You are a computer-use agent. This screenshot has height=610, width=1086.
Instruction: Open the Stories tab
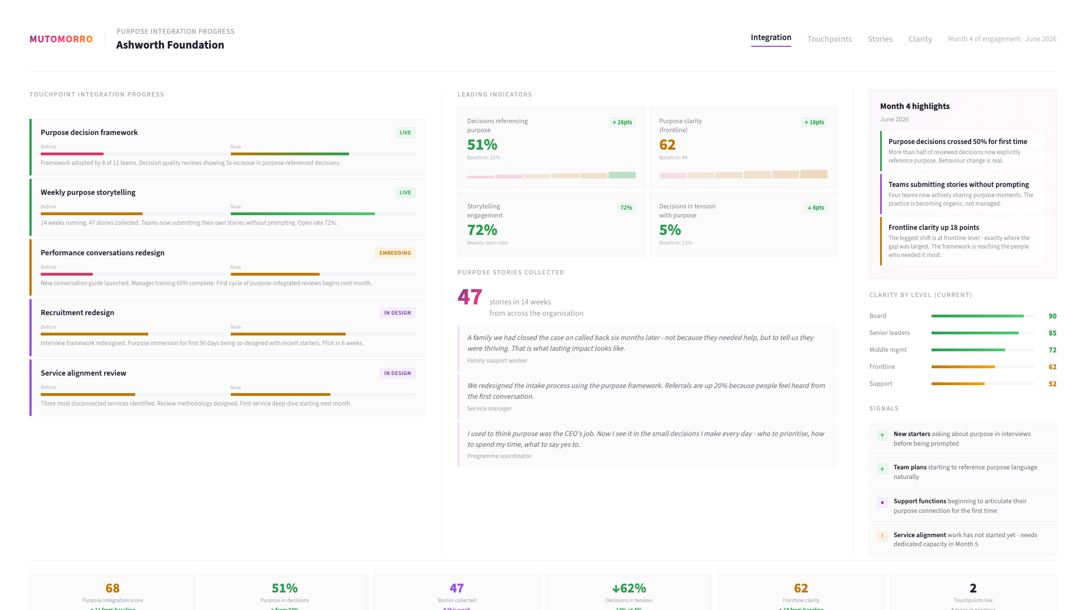[x=880, y=39]
